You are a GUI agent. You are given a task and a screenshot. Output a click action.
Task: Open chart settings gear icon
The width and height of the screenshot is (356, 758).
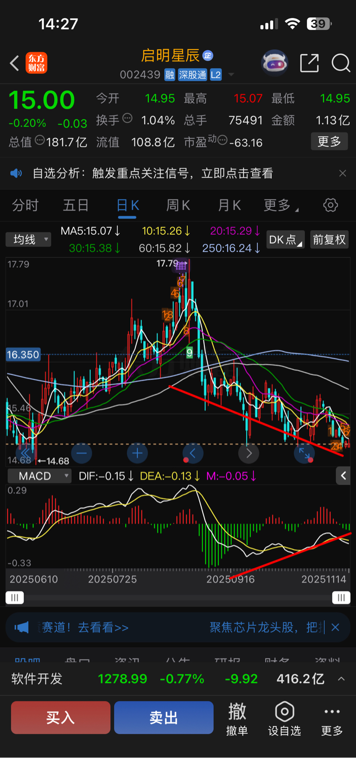coord(331,205)
